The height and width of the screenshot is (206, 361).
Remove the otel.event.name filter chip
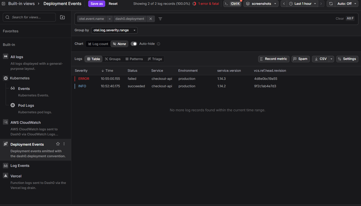click(151, 19)
